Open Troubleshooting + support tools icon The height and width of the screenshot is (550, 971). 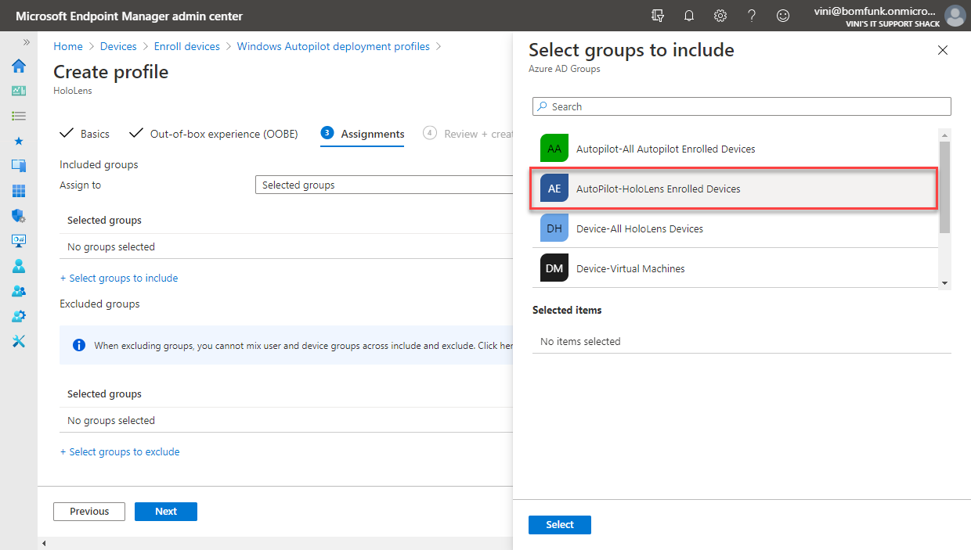pyautogui.click(x=19, y=341)
